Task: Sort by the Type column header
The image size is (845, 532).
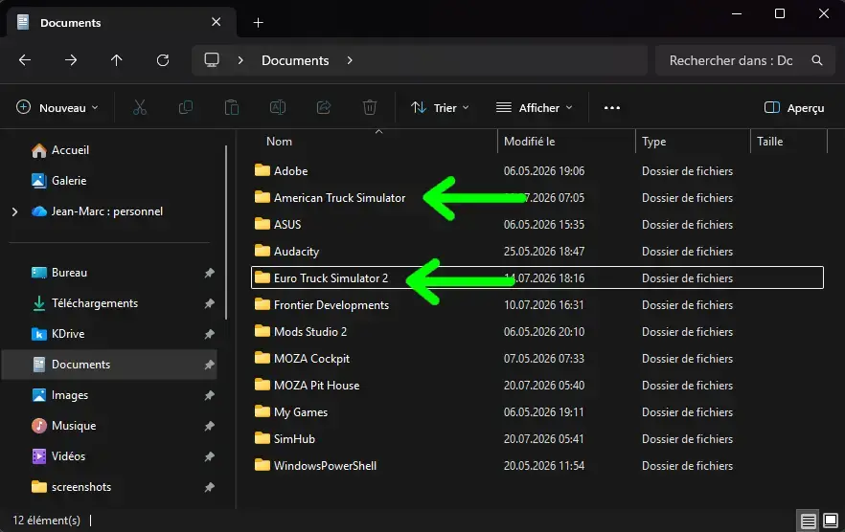Action: pyautogui.click(x=653, y=142)
